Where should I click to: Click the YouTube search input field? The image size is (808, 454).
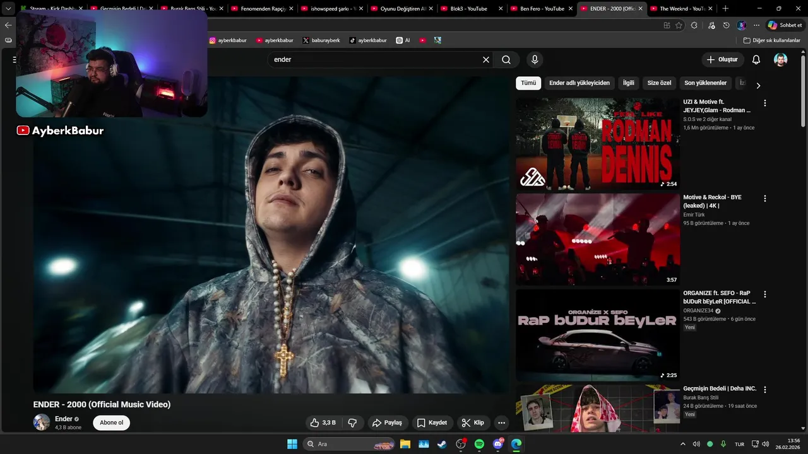pyautogui.click(x=376, y=60)
